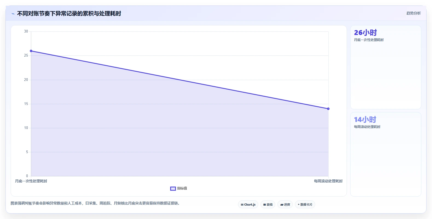
Task: Click the icon inside the Chart.js pill
Action: tap(242, 205)
